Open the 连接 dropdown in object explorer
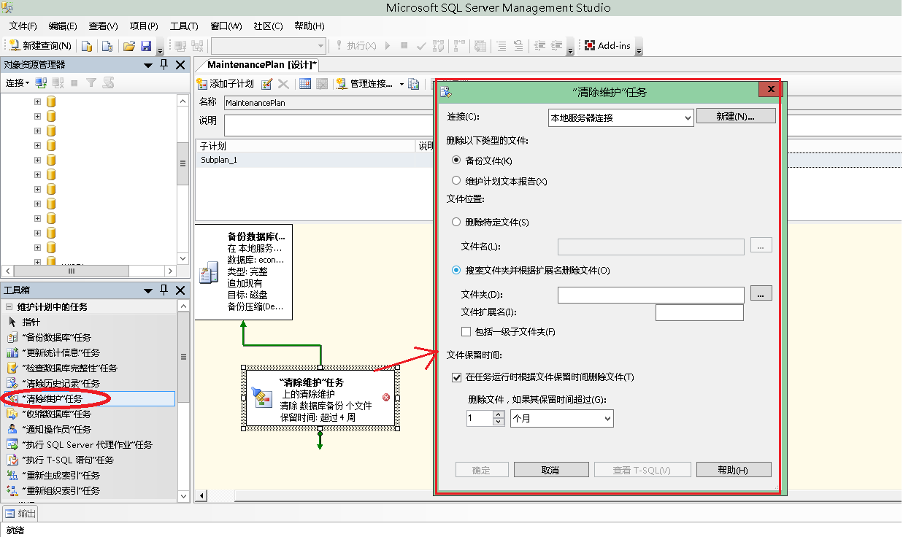This screenshot has height=537, width=903. (18, 83)
